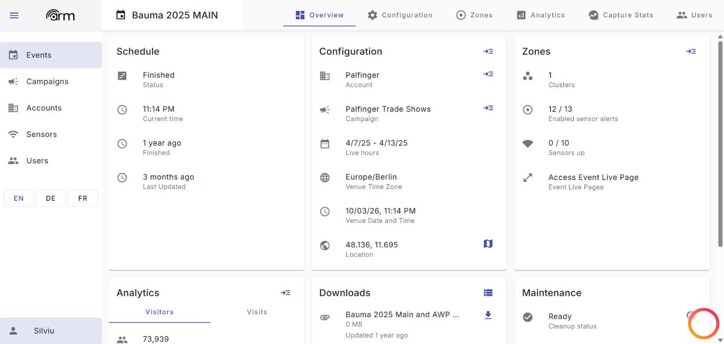
Task: Select the Visitors tab in Analytics card
Action: [x=159, y=312]
